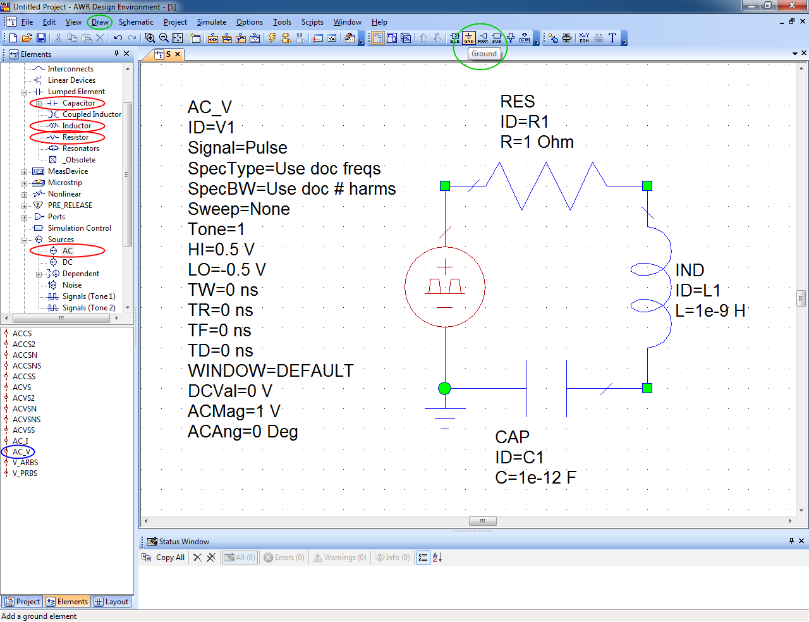Select the AC sources category
This screenshot has width=809, height=622.
(x=68, y=251)
